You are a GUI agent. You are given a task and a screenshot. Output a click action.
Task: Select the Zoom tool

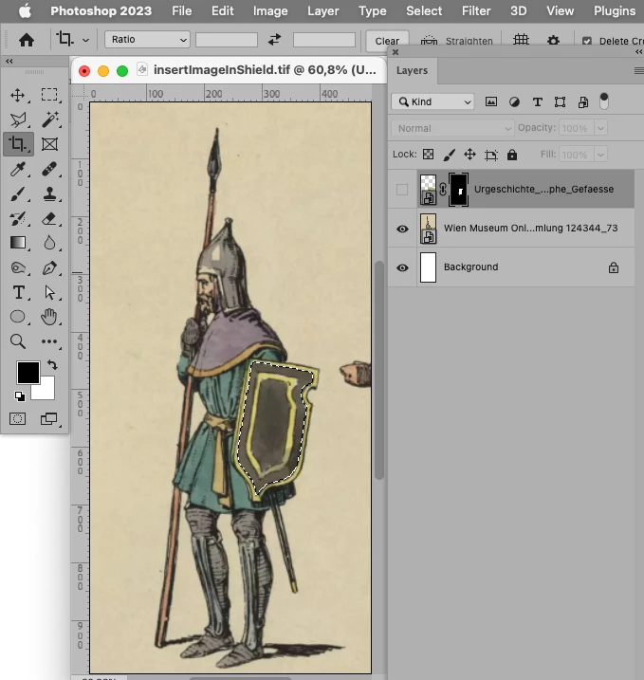point(18,341)
